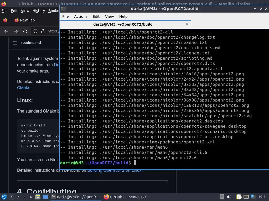The image size is (269, 201).
Task: Switch to workspace 2
Action: [18, 197]
